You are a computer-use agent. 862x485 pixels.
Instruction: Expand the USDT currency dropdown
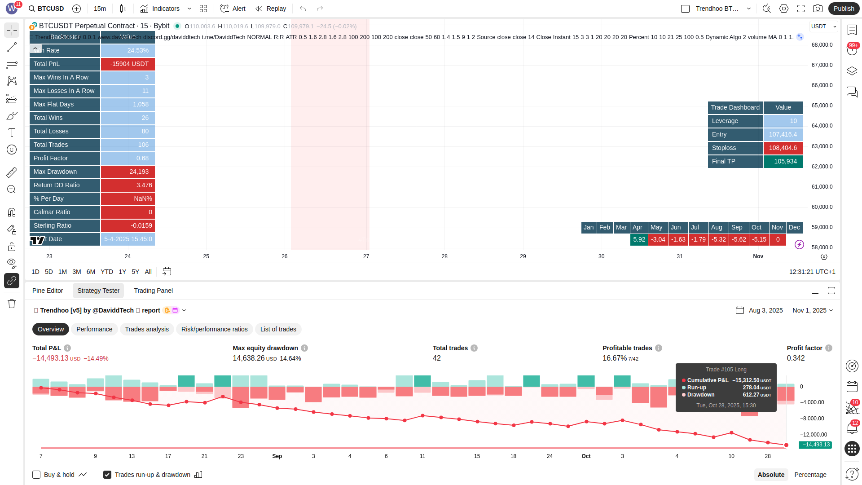[x=823, y=26]
